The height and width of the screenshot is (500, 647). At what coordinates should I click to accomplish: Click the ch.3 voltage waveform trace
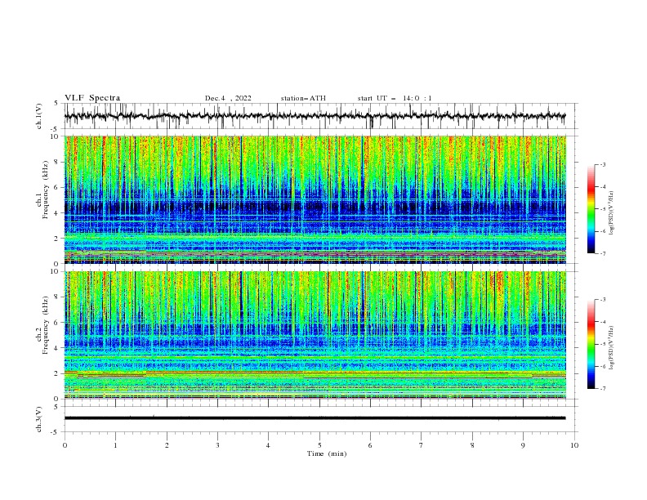[x=315, y=418]
